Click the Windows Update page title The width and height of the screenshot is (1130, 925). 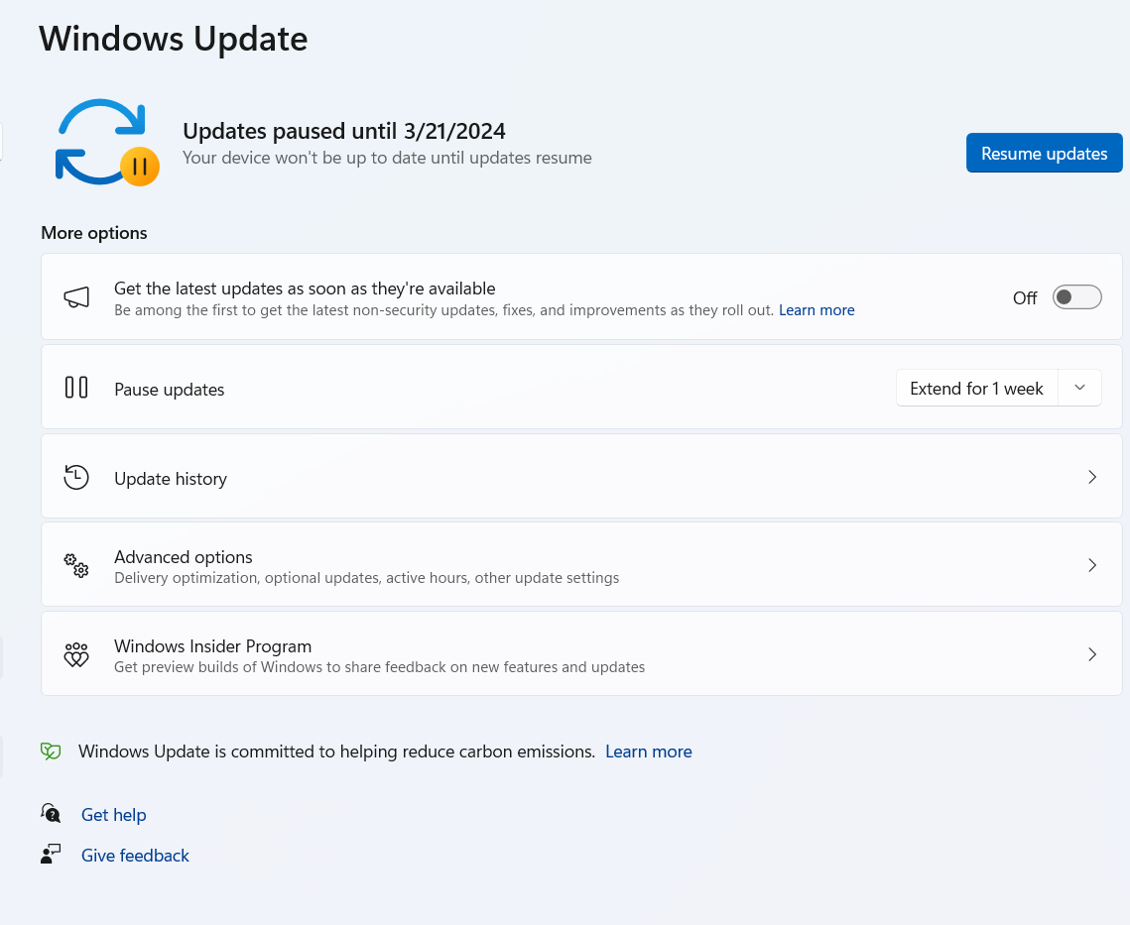pyautogui.click(x=173, y=39)
